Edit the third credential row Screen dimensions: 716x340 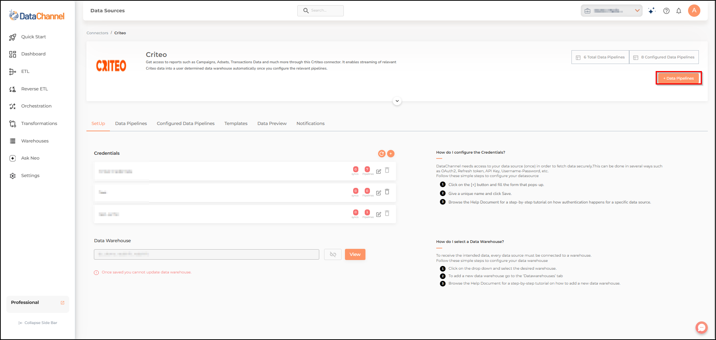point(378,214)
